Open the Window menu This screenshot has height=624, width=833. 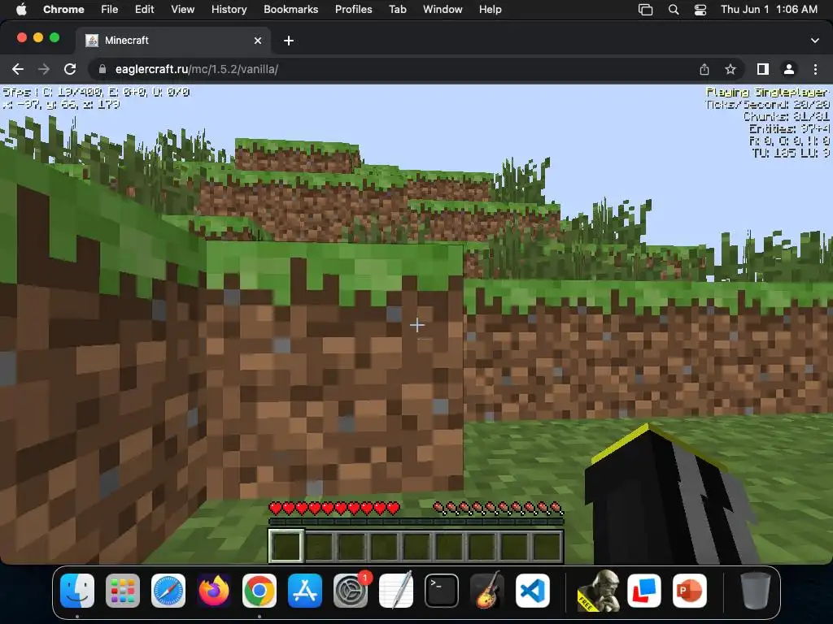pyautogui.click(x=443, y=9)
